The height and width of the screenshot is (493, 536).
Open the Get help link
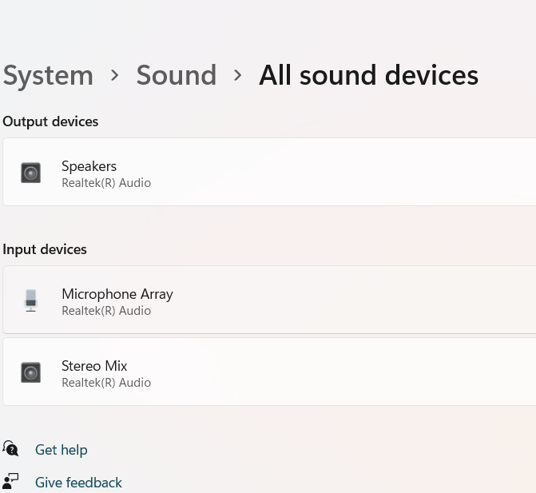point(62,450)
